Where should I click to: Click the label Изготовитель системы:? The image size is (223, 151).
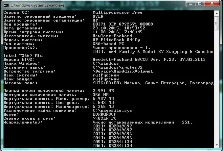tap(31, 36)
